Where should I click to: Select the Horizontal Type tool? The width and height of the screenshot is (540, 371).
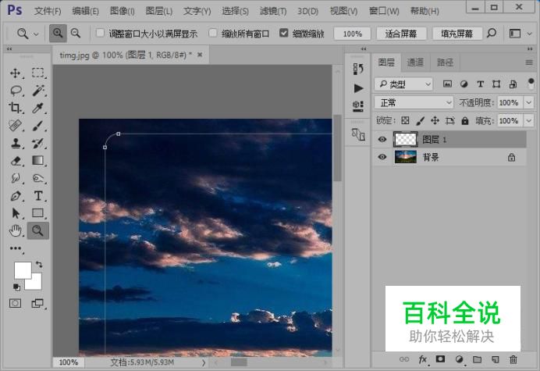click(38, 196)
